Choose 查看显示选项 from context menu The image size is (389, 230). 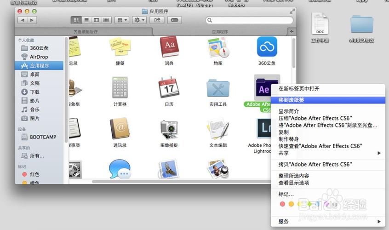coord(328,183)
